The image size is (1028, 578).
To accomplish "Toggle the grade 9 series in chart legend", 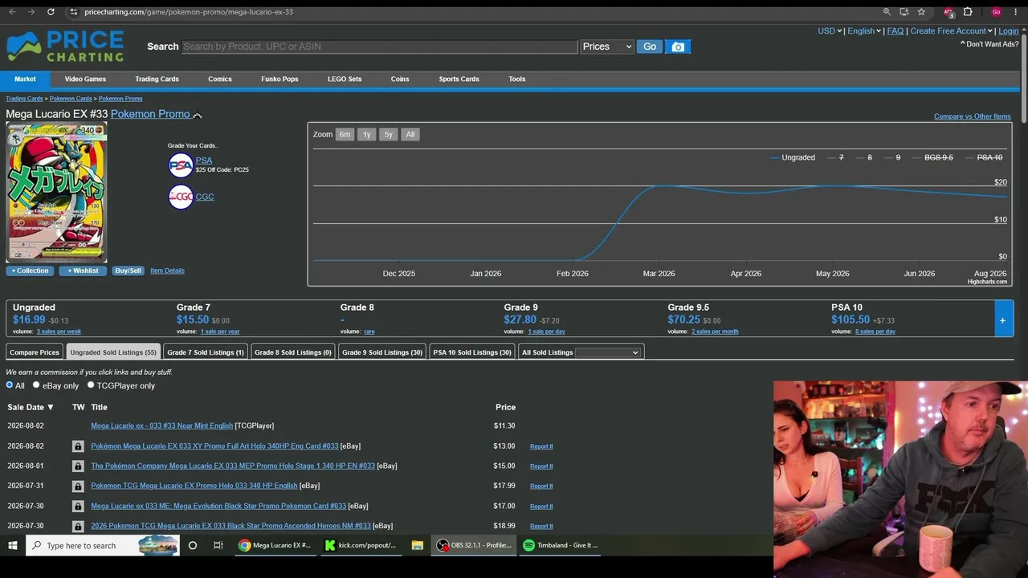I will (x=892, y=157).
